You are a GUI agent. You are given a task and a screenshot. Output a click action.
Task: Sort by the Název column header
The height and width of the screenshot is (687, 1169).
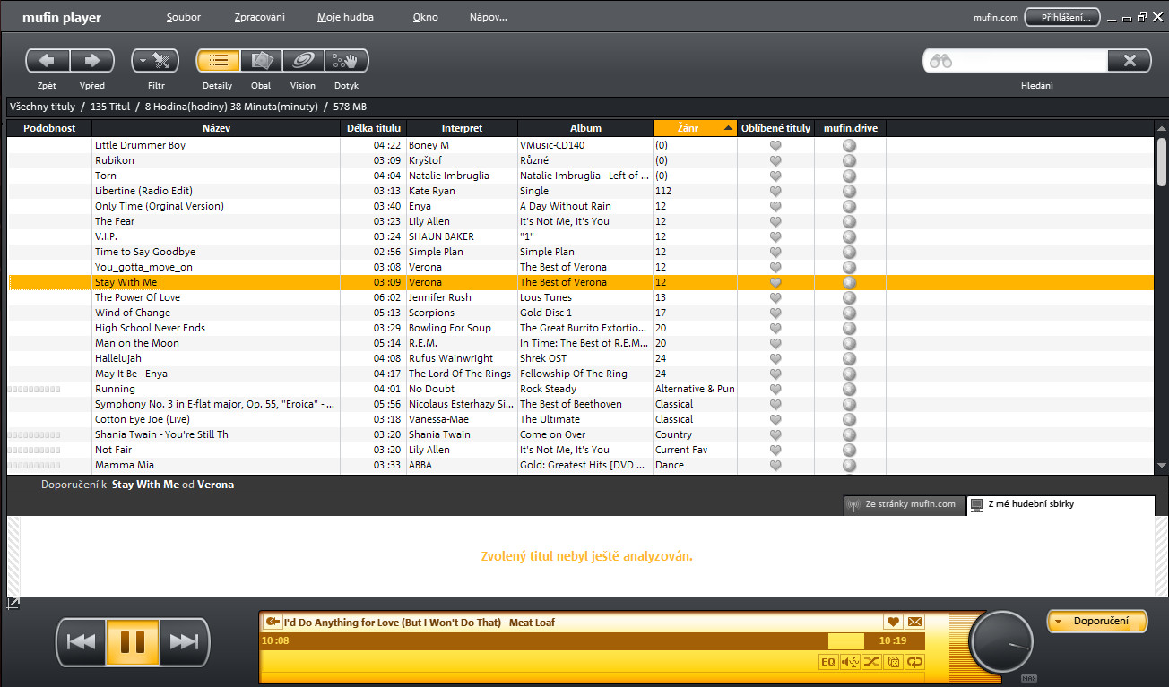click(x=216, y=128)
